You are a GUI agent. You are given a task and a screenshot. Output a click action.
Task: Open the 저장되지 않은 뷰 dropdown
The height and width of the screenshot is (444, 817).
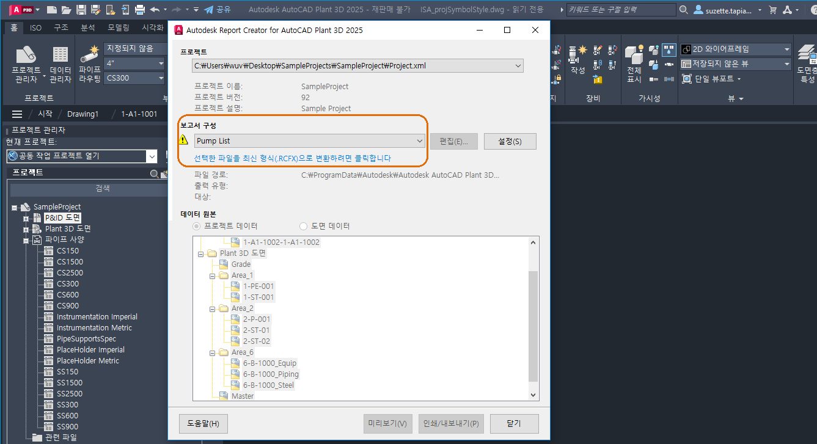click(x=786, y=64)
